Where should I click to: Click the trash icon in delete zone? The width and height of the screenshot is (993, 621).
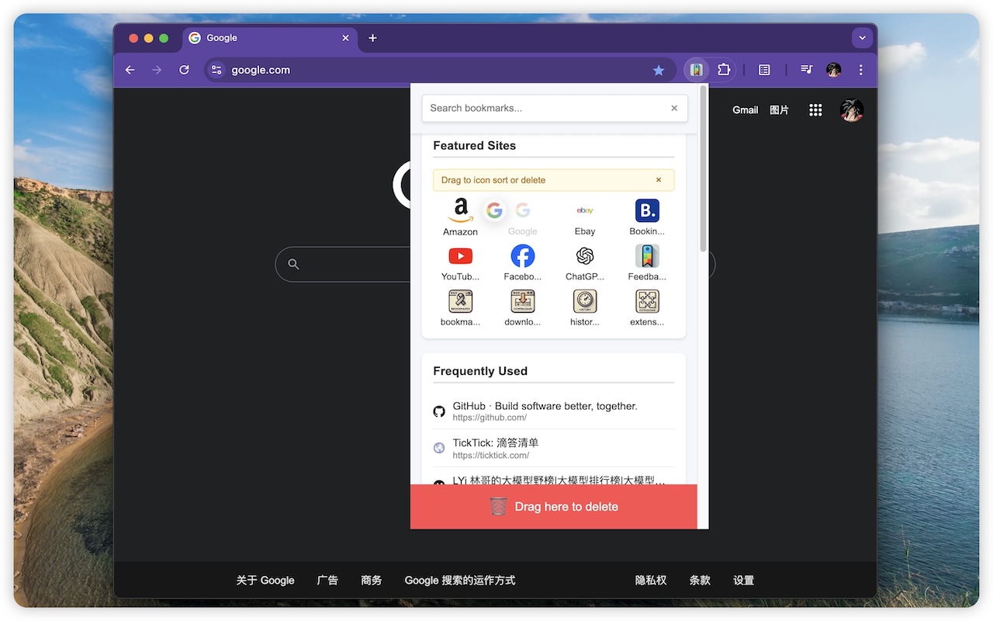(x=498, y=506)
